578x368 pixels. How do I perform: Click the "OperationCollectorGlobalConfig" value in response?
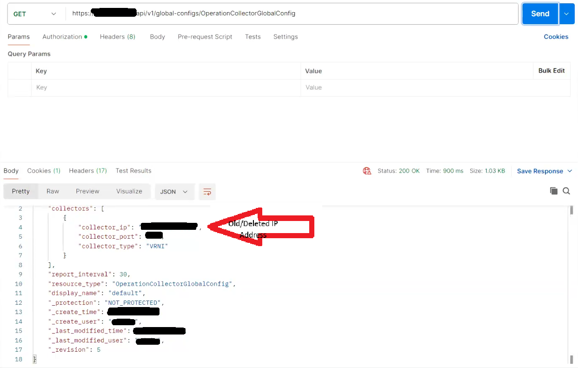coord(173,284)
